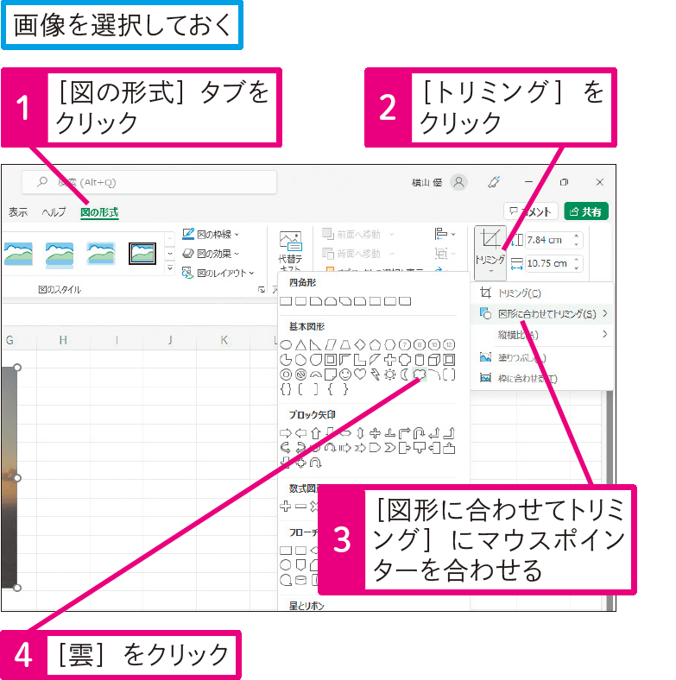Image resolution: width=676 pixels, height=680 pixels.
Task: Select column K header
Action: coord(224,340)
